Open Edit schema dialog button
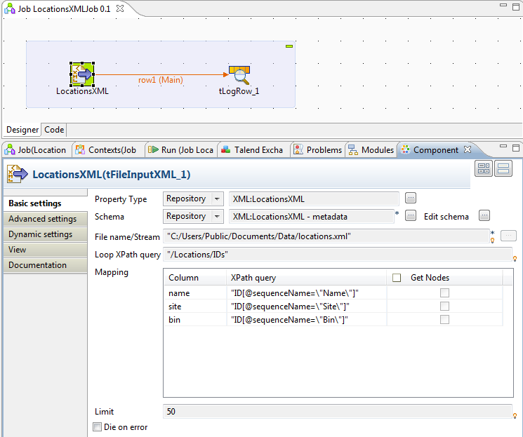This screenshot has height=437, width=523. pos(484,215)
